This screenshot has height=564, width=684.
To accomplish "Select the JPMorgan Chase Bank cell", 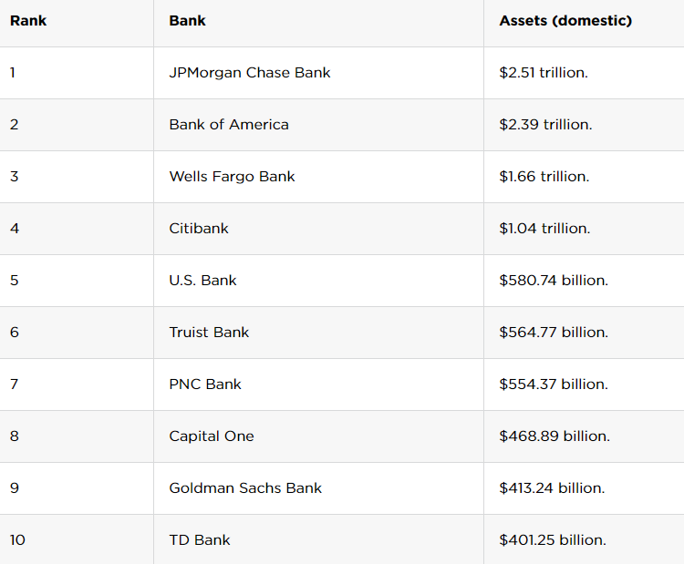I will point(250,73).
